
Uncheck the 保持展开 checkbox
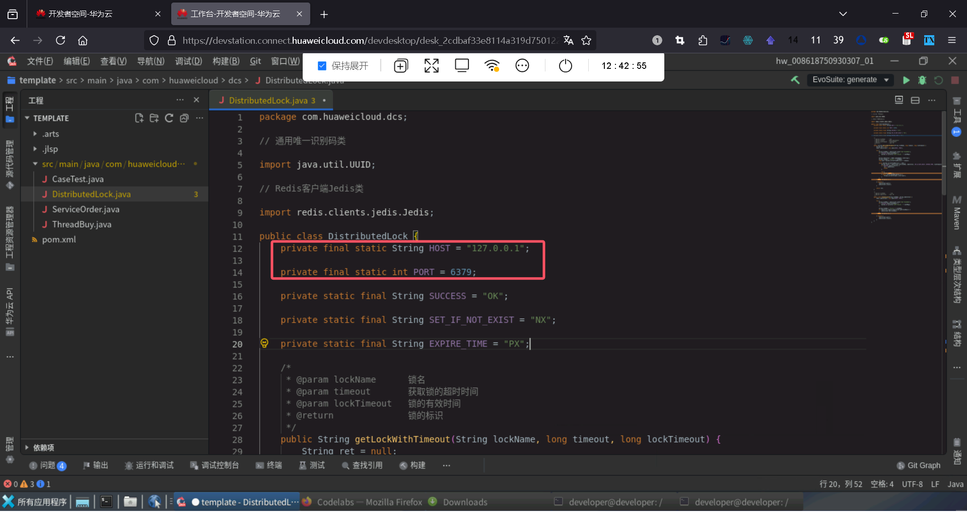tap(322, 66)
